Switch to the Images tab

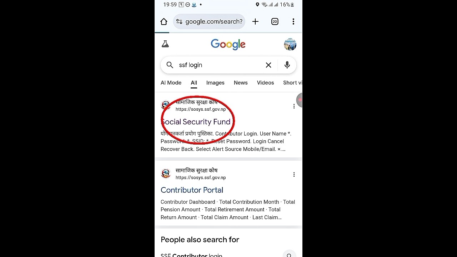(x=215, y=83)
